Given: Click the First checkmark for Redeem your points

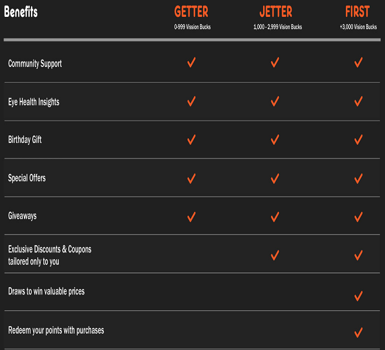Looking at the screenshot, I should tap(358, 332).
